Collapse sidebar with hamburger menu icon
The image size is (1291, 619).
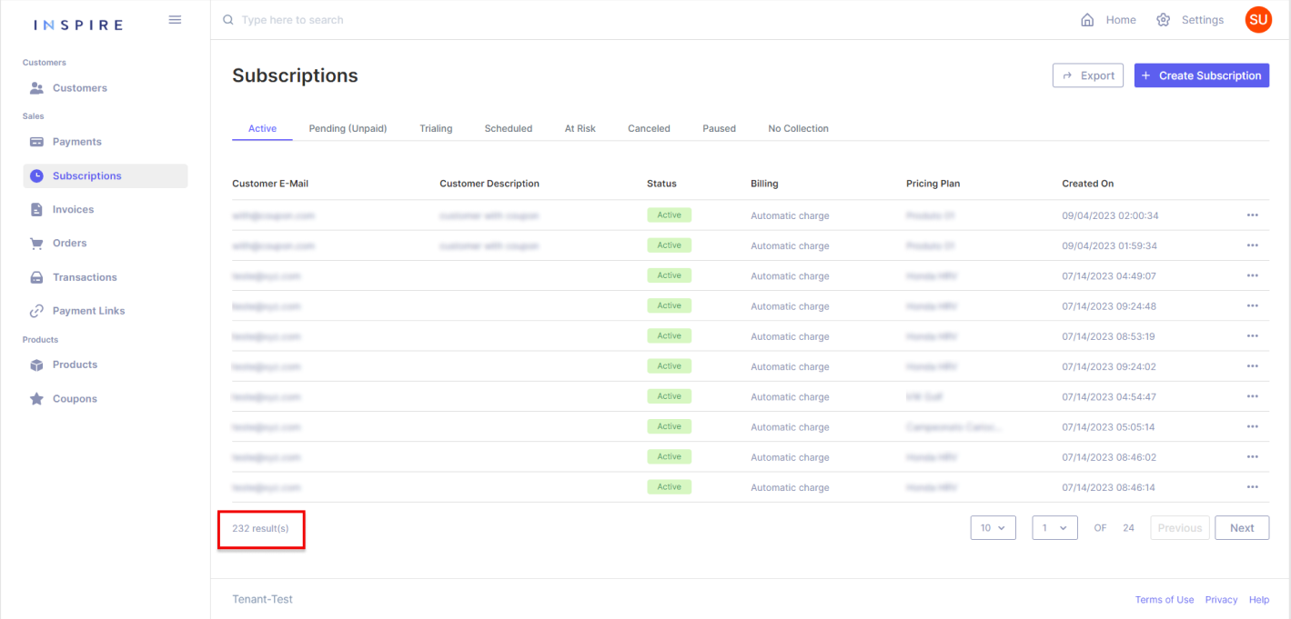[x=176, y=19]
